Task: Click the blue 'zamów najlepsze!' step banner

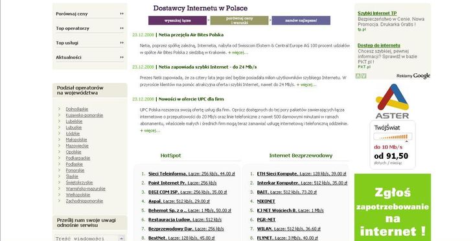Action: [301, 21]
